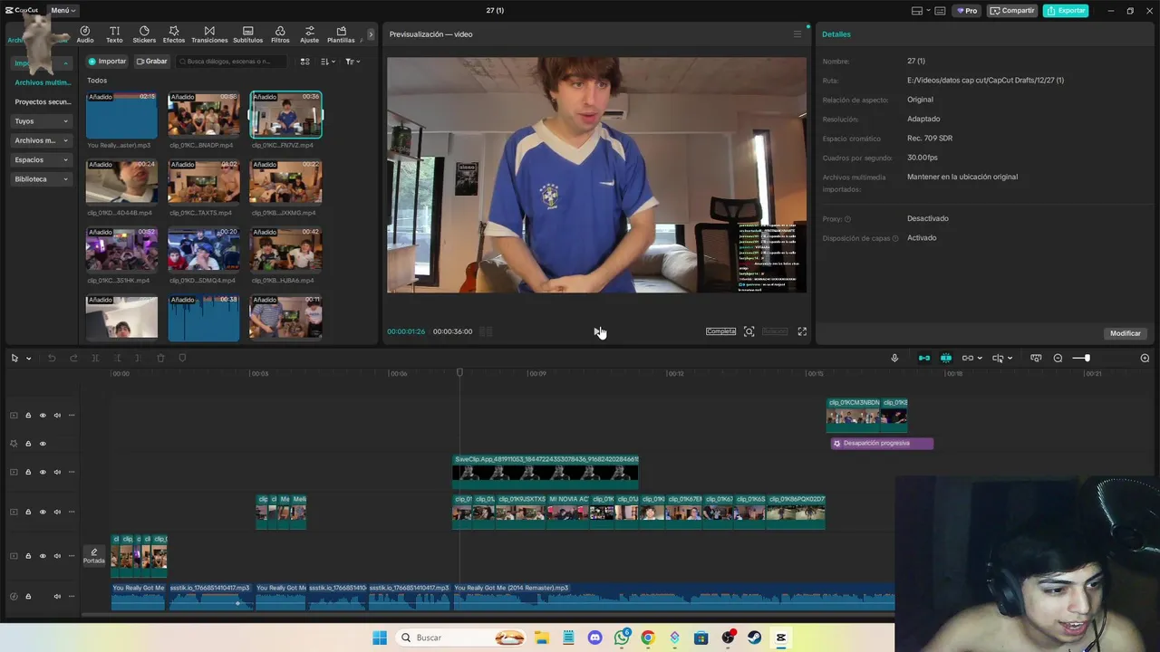This screenshot has height=652, width=1160.
Task: Click the Importar button
Action: click(107, 62)
